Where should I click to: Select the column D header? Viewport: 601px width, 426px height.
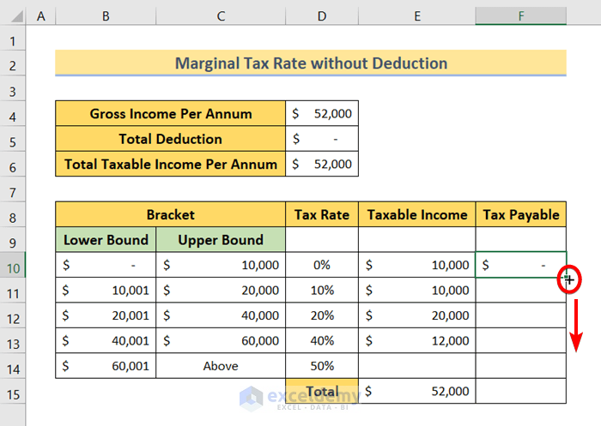[x=322, y=16]
